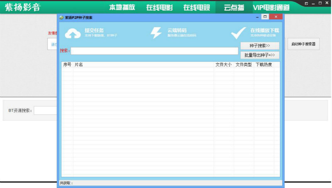
Task: Open the 本地播放 tab
Action: [122, 7]
